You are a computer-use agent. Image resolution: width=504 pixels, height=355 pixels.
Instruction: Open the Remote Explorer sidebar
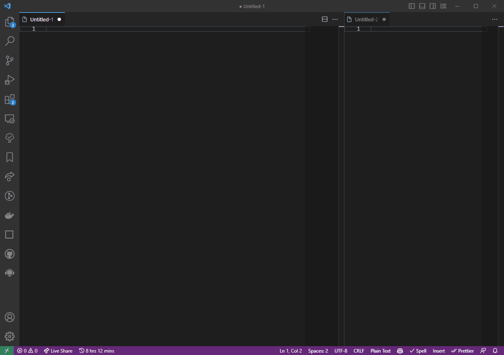[x=10, y=118]
